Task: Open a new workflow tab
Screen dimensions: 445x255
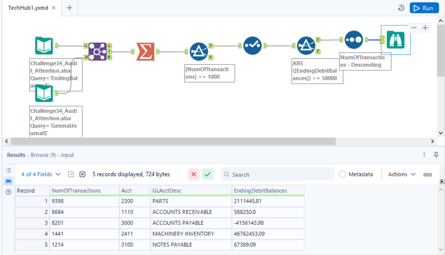Action: (x=69, y=8)
